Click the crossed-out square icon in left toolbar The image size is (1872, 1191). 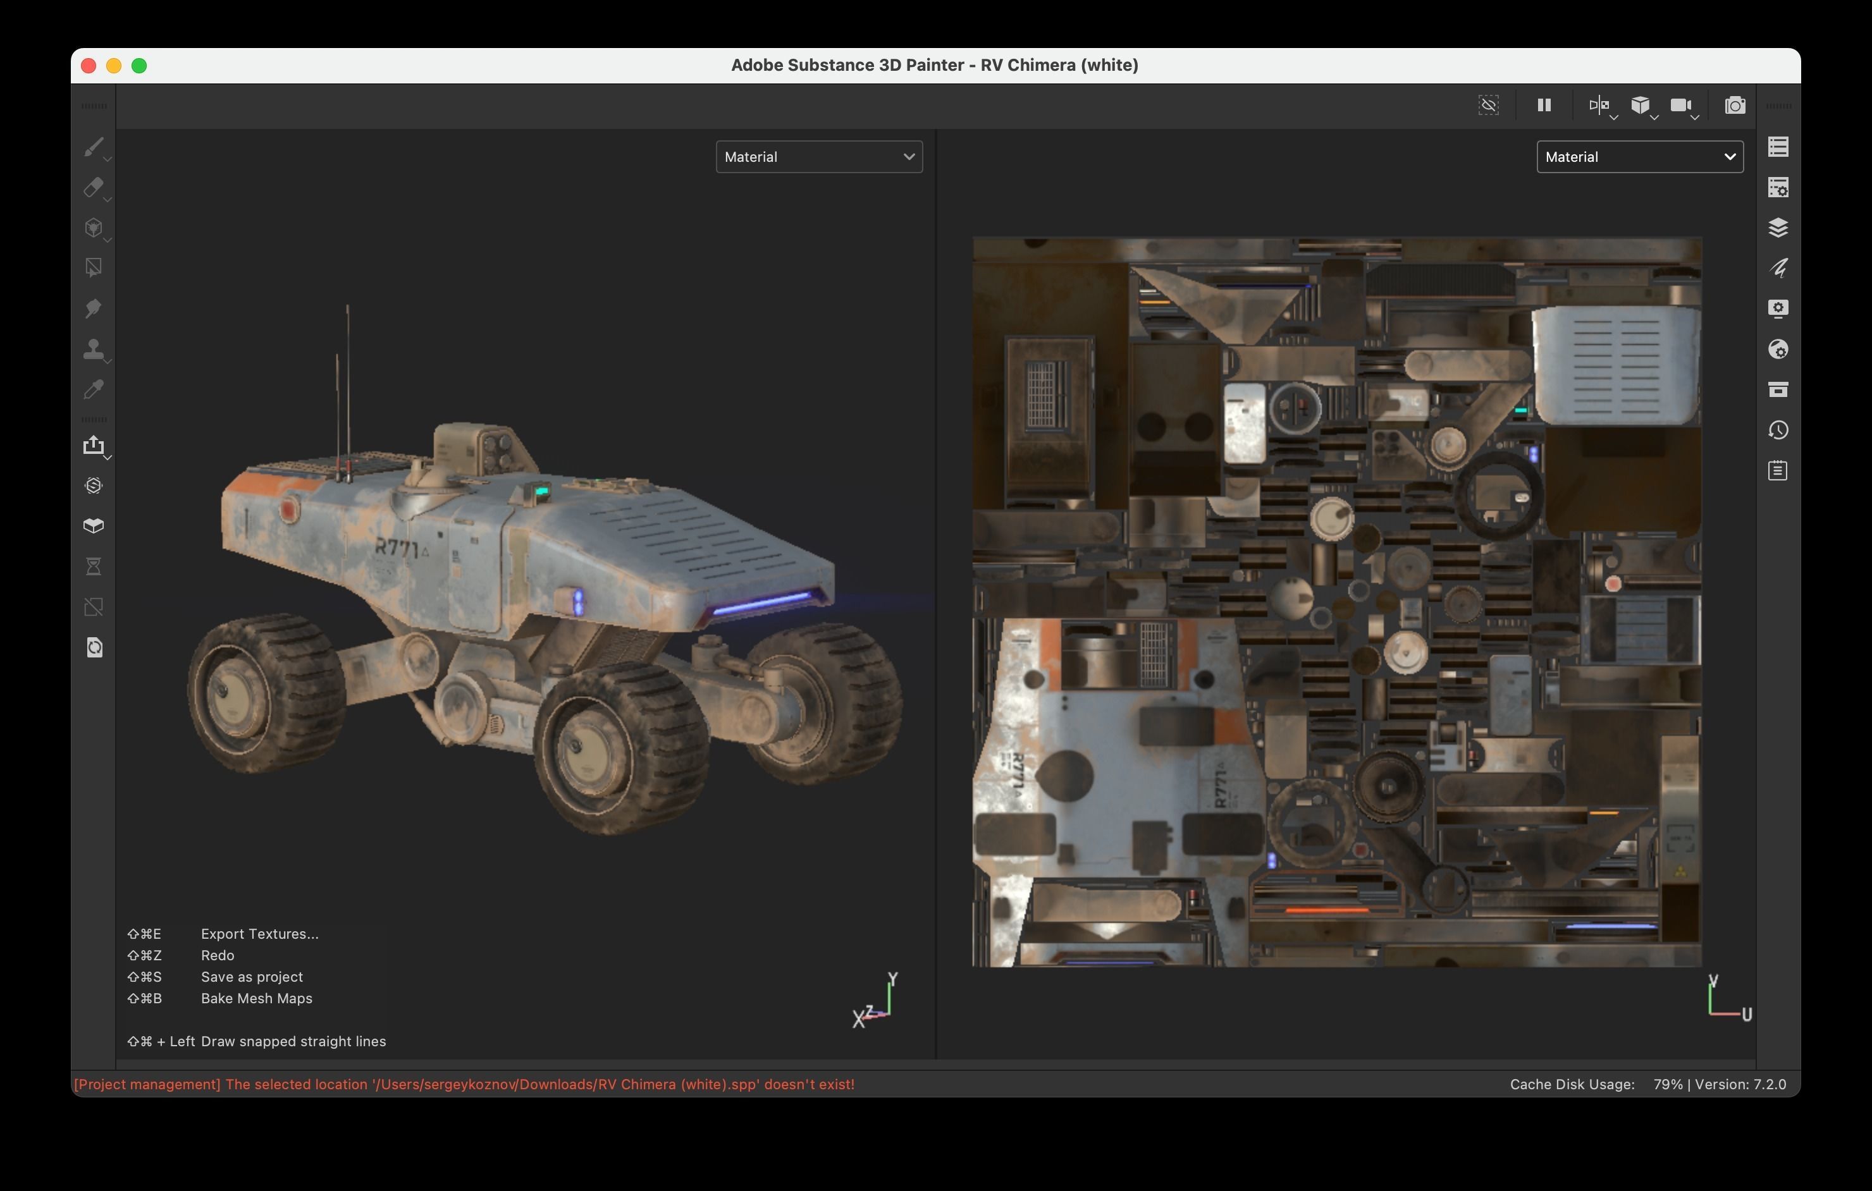tap(94, 607)
